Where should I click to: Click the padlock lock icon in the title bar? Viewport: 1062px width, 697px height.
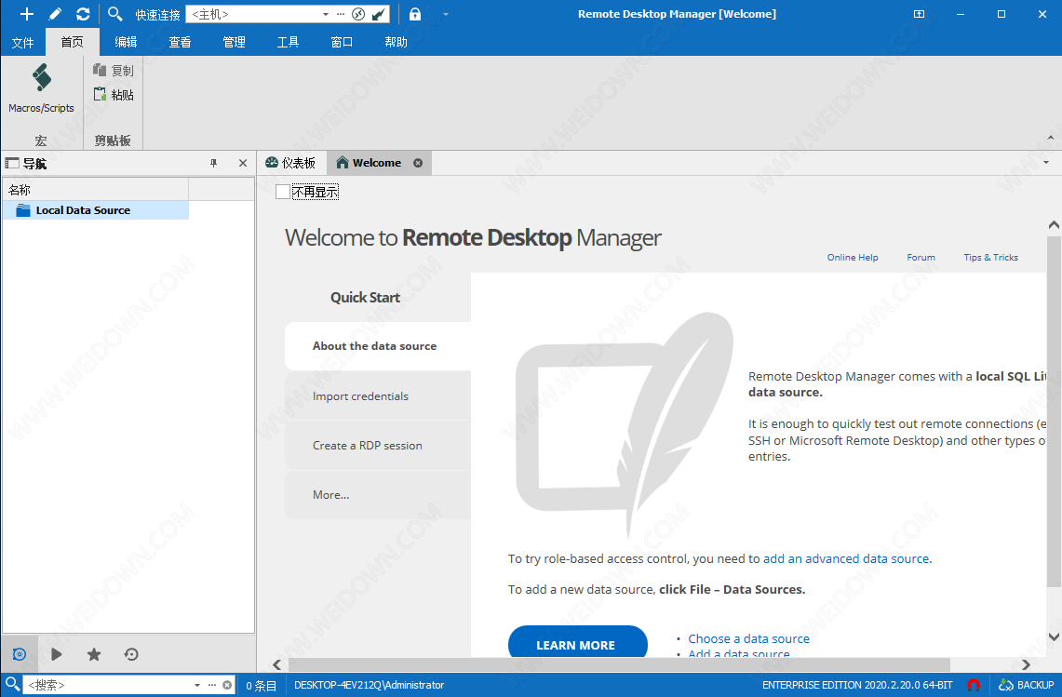click(415, 14)
